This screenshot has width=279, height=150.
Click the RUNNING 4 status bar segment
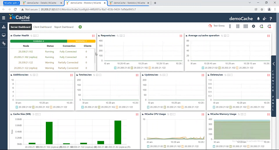[39, 41]
